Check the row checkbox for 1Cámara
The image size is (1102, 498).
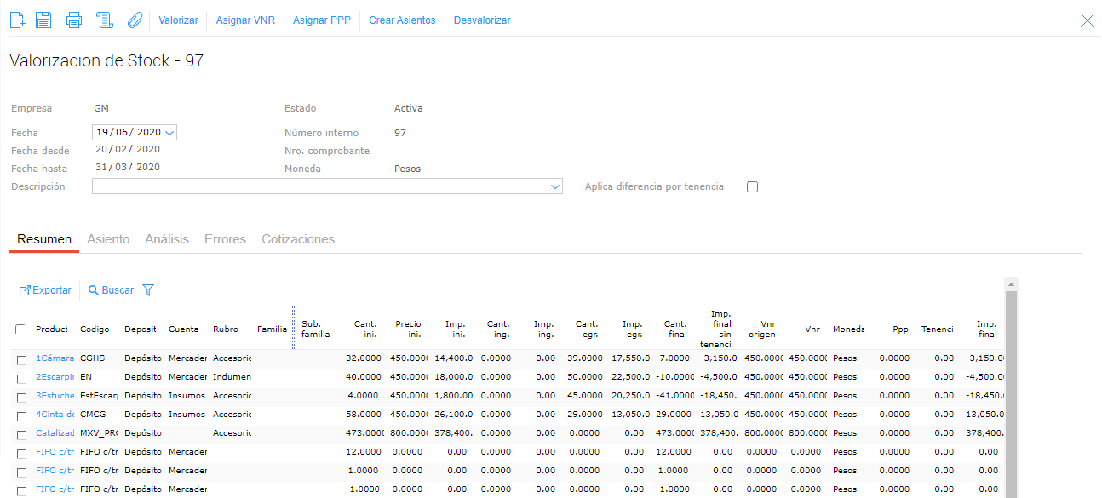(21, 359)
